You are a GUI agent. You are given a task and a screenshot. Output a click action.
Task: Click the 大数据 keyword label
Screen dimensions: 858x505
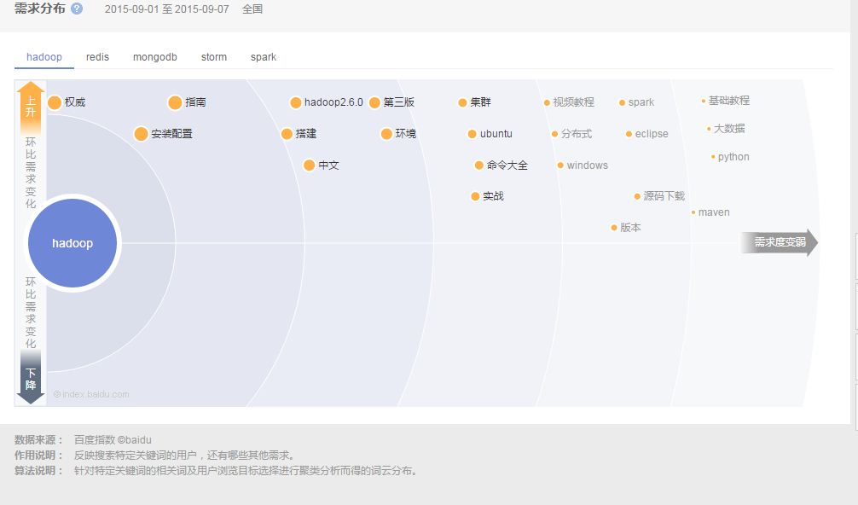tap(729, 129)
